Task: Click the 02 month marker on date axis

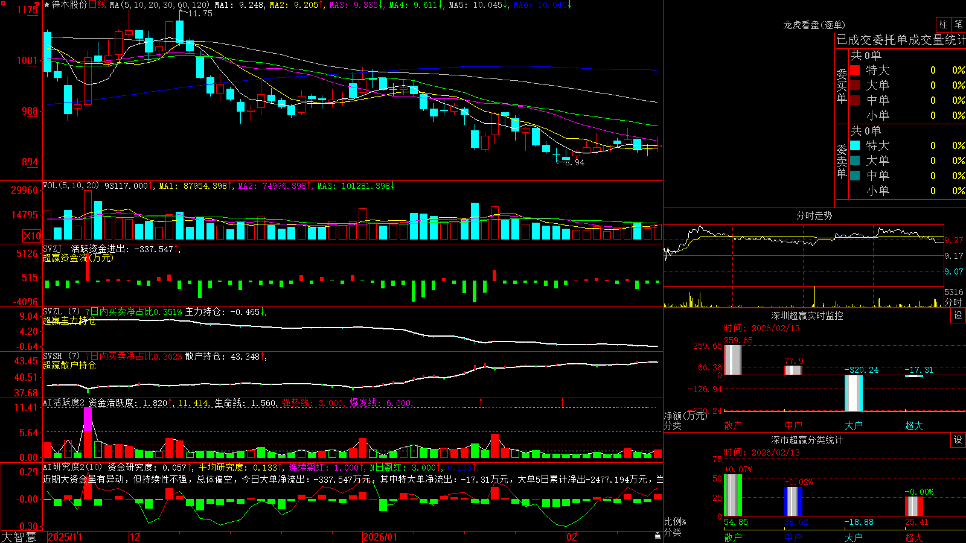Action: (572, 537)
